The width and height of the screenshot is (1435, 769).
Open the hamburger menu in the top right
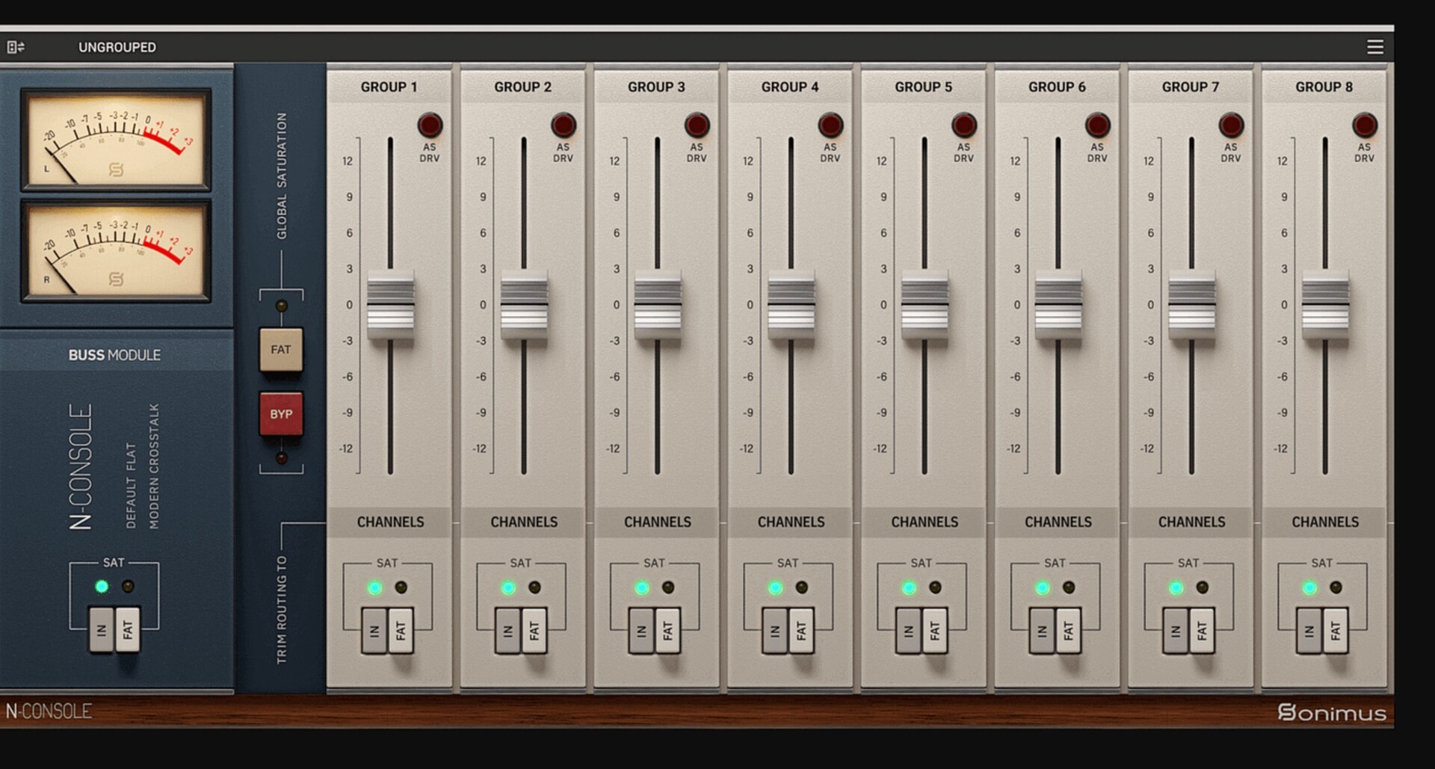pyautogui.click(x=1374, y=47)
